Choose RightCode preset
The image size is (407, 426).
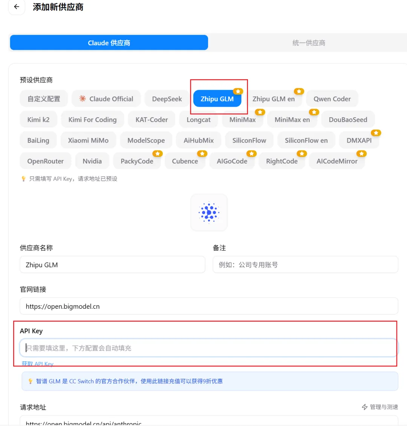point(282,161)
